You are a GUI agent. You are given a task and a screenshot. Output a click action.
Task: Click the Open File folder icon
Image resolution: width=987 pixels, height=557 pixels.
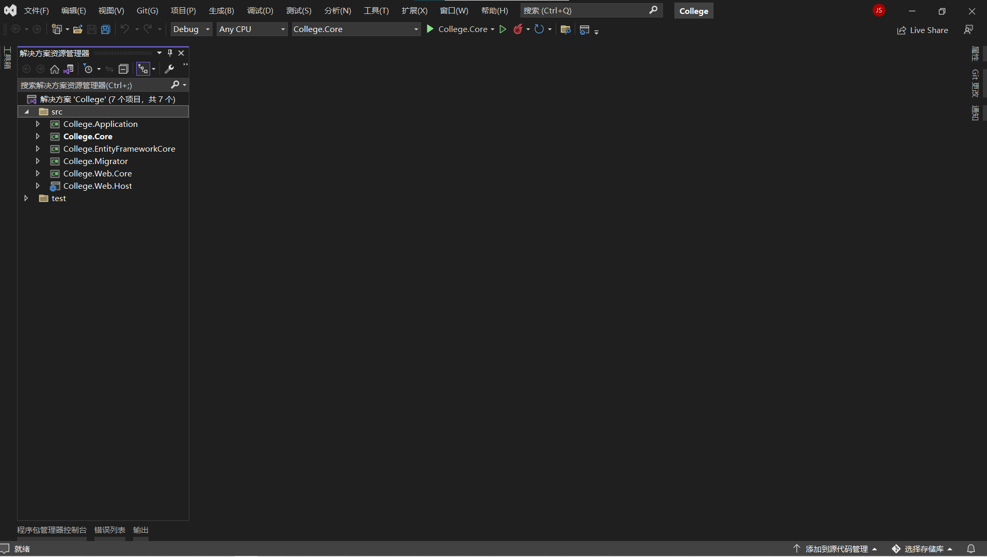click(78, 29)
